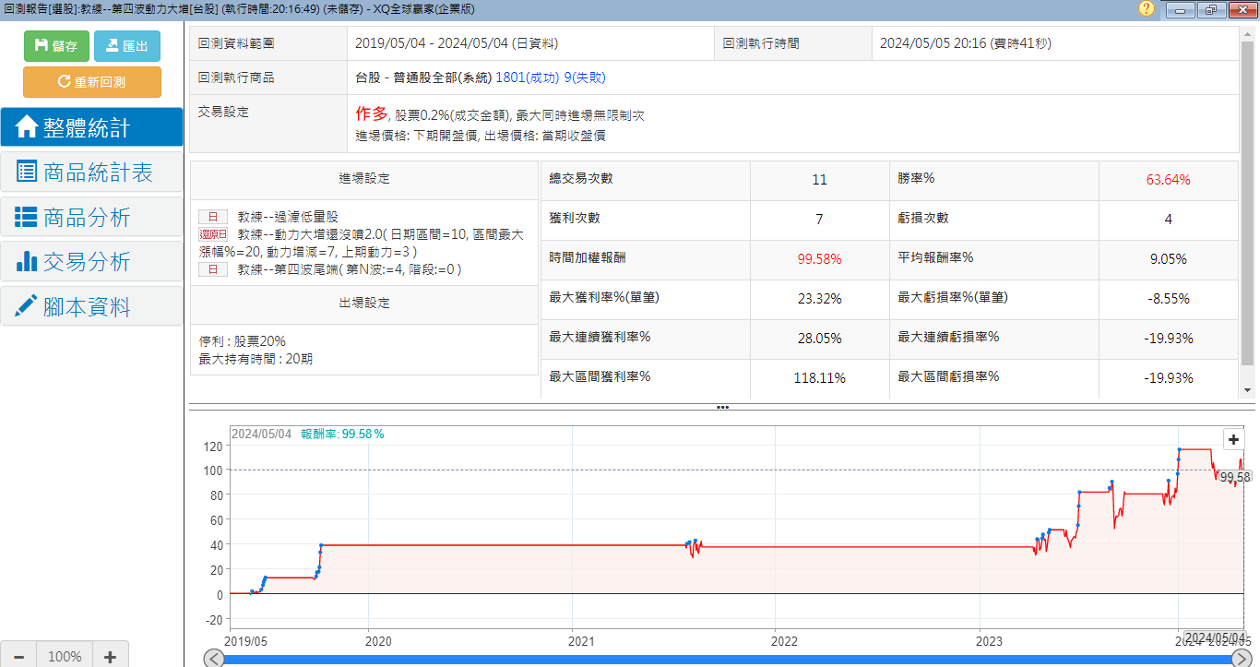This screenshot has width=1260, height=667.
Task: Click the green 儲存 save button
Action: 56,46
